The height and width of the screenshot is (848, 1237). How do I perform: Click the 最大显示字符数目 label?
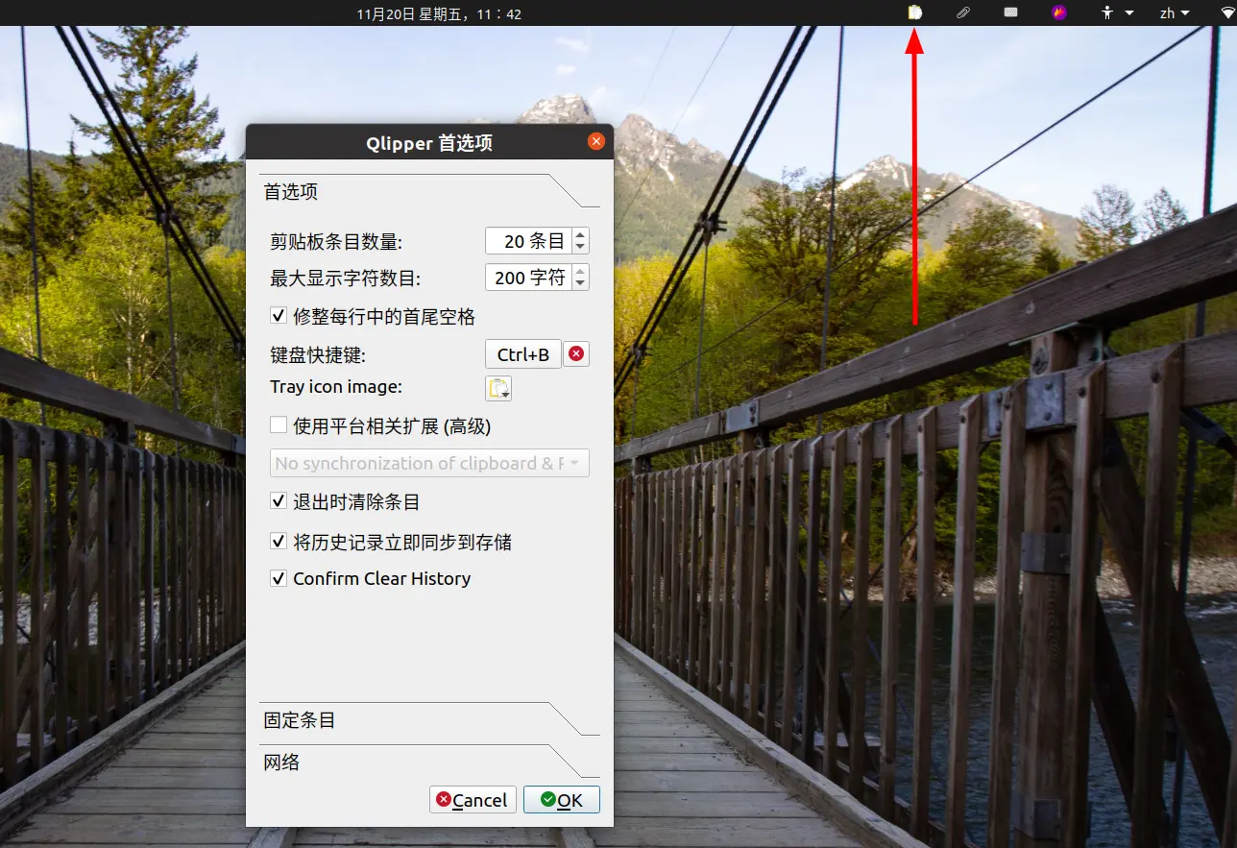click(346, 279)
